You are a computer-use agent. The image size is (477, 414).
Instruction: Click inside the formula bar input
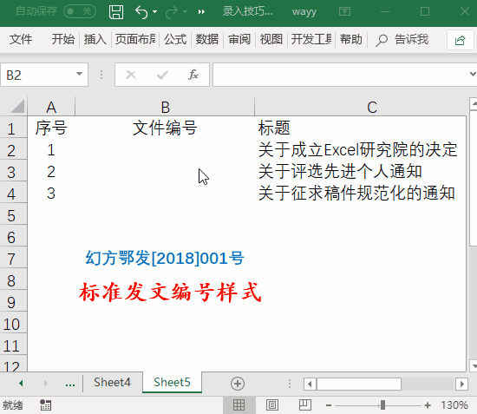coord(340,75)
